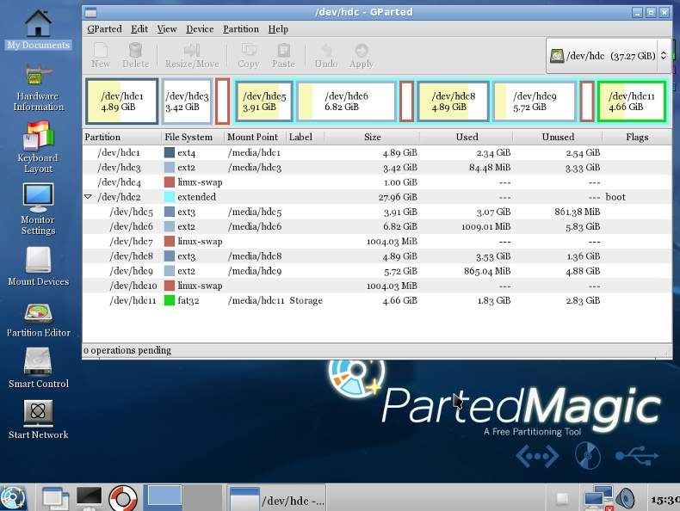Sort by Unused column header
The image size is (680, 511).
pyautogui.click(x=558, y=137)
